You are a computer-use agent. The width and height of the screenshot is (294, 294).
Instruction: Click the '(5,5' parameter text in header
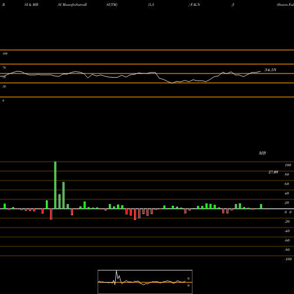[151, 5]
